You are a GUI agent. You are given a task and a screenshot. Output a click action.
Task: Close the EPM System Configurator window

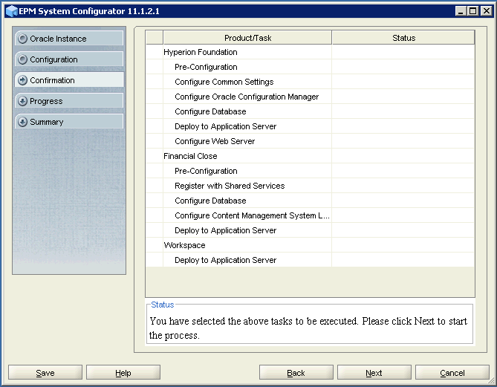[x=486, y=11]
